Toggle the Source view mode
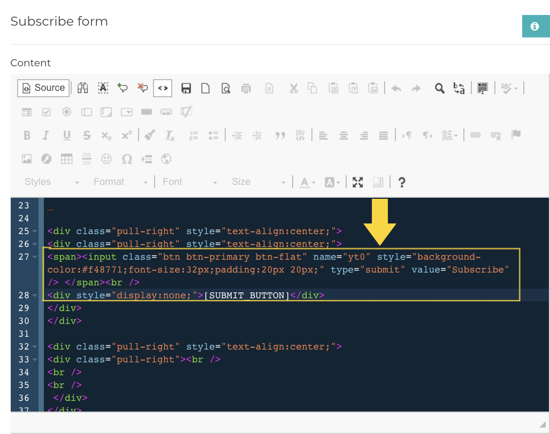550x434 pixels. (x=43, y=88)
